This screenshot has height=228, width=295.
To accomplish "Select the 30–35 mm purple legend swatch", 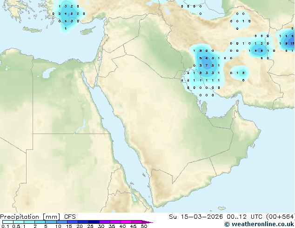I will pos(105,222).
